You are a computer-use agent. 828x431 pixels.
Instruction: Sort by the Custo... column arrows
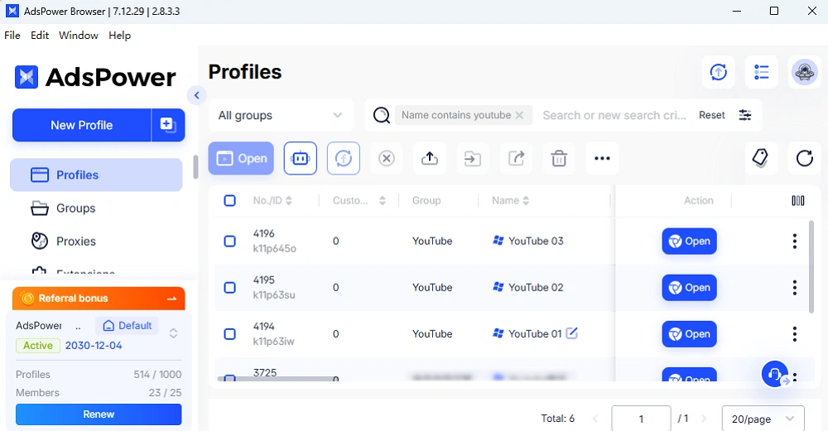point(383,200)
